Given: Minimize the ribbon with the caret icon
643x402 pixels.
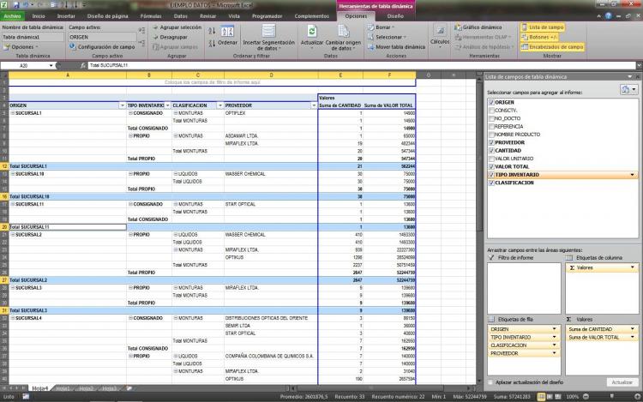Looking at the screenshot, I should [x=598, y=16].
